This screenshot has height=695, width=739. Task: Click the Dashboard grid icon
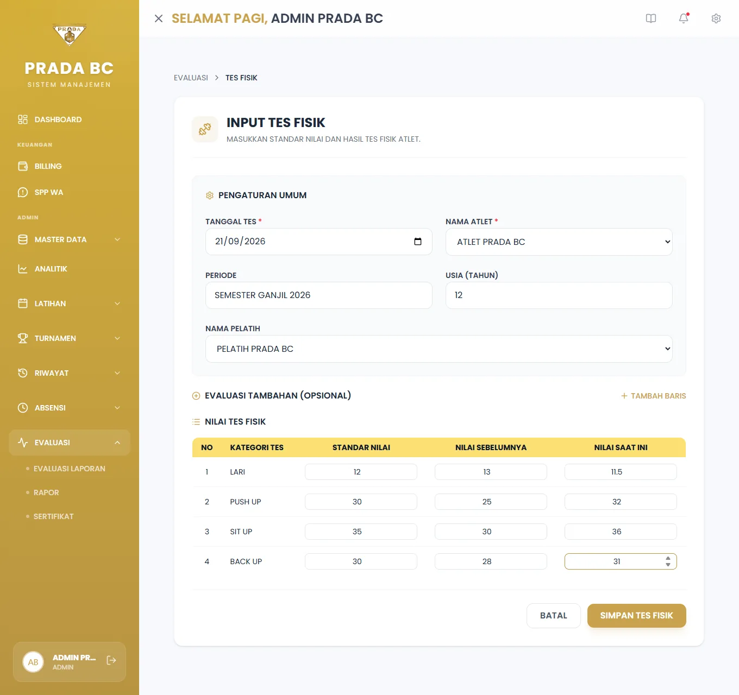pyautogui.click(x=23, y=119)
